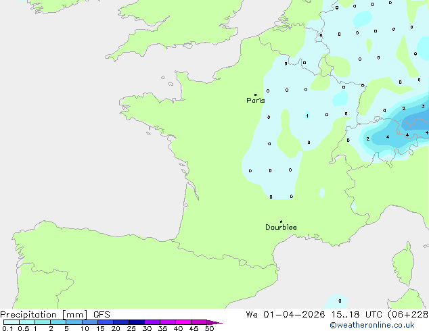
Task: Pick the 35–40 mm legend color swatch
Action: (x=168, y=322)
